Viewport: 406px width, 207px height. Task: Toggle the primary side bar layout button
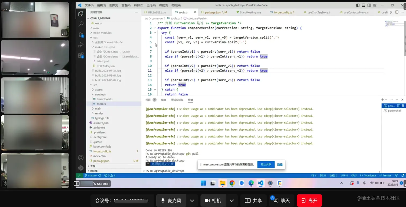(x=358, y=5)
